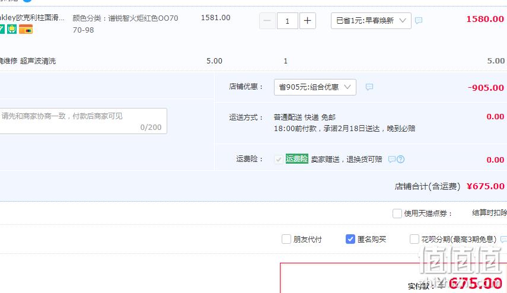Click the comment icon next to 退换货可赔
The image size is (507, 293).
point(391,159)
